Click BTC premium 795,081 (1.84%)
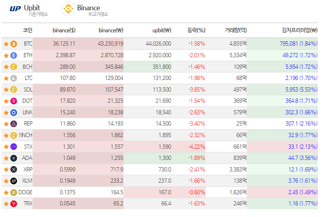 (299, 44)
